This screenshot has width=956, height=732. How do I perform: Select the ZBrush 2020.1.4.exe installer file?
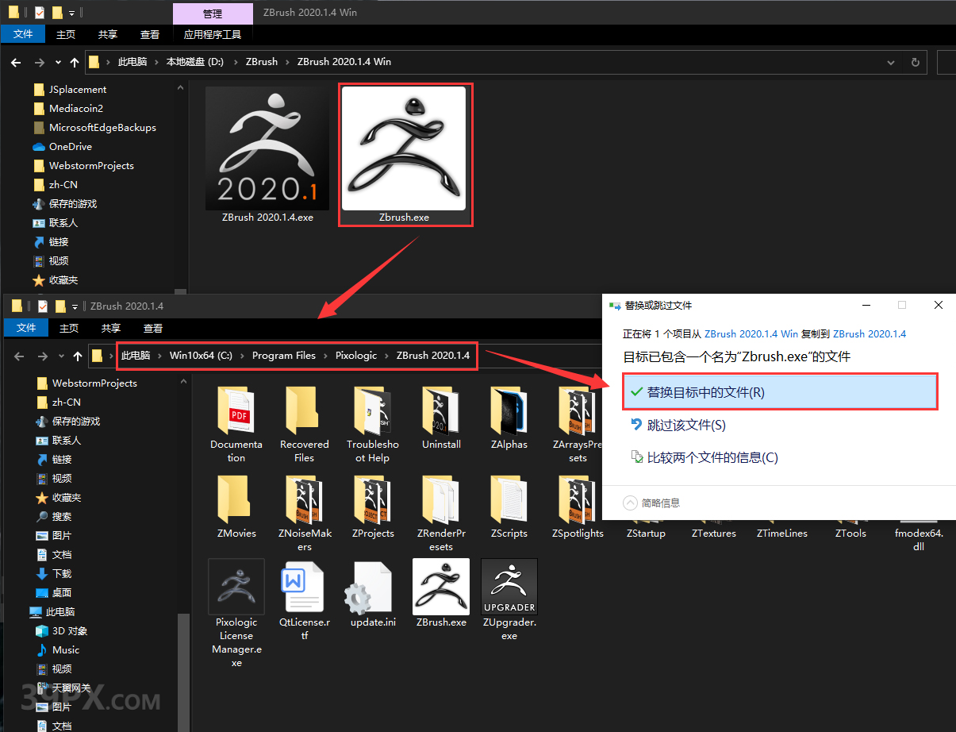(267, 155)
